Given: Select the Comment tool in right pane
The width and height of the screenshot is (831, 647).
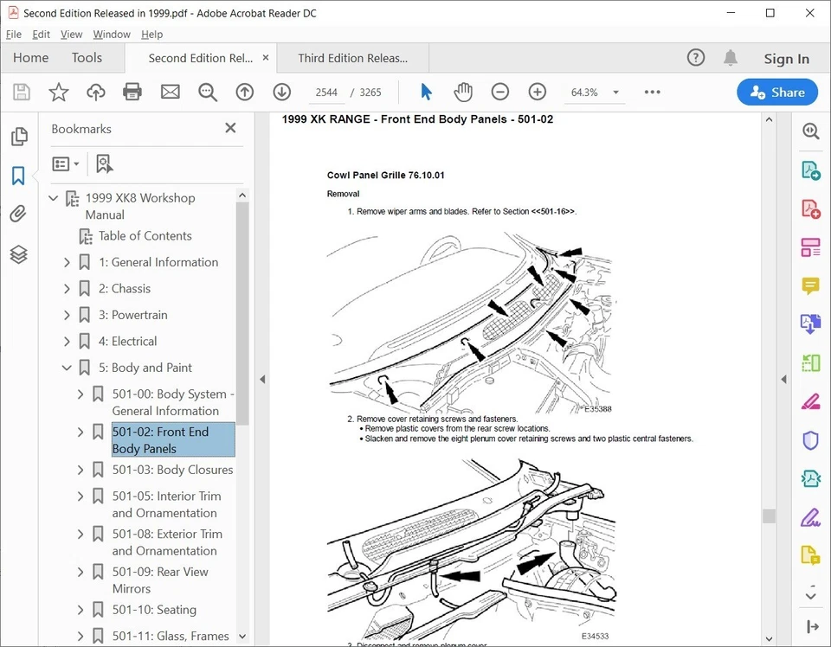Looking at the screenshot, I should 810,285.
